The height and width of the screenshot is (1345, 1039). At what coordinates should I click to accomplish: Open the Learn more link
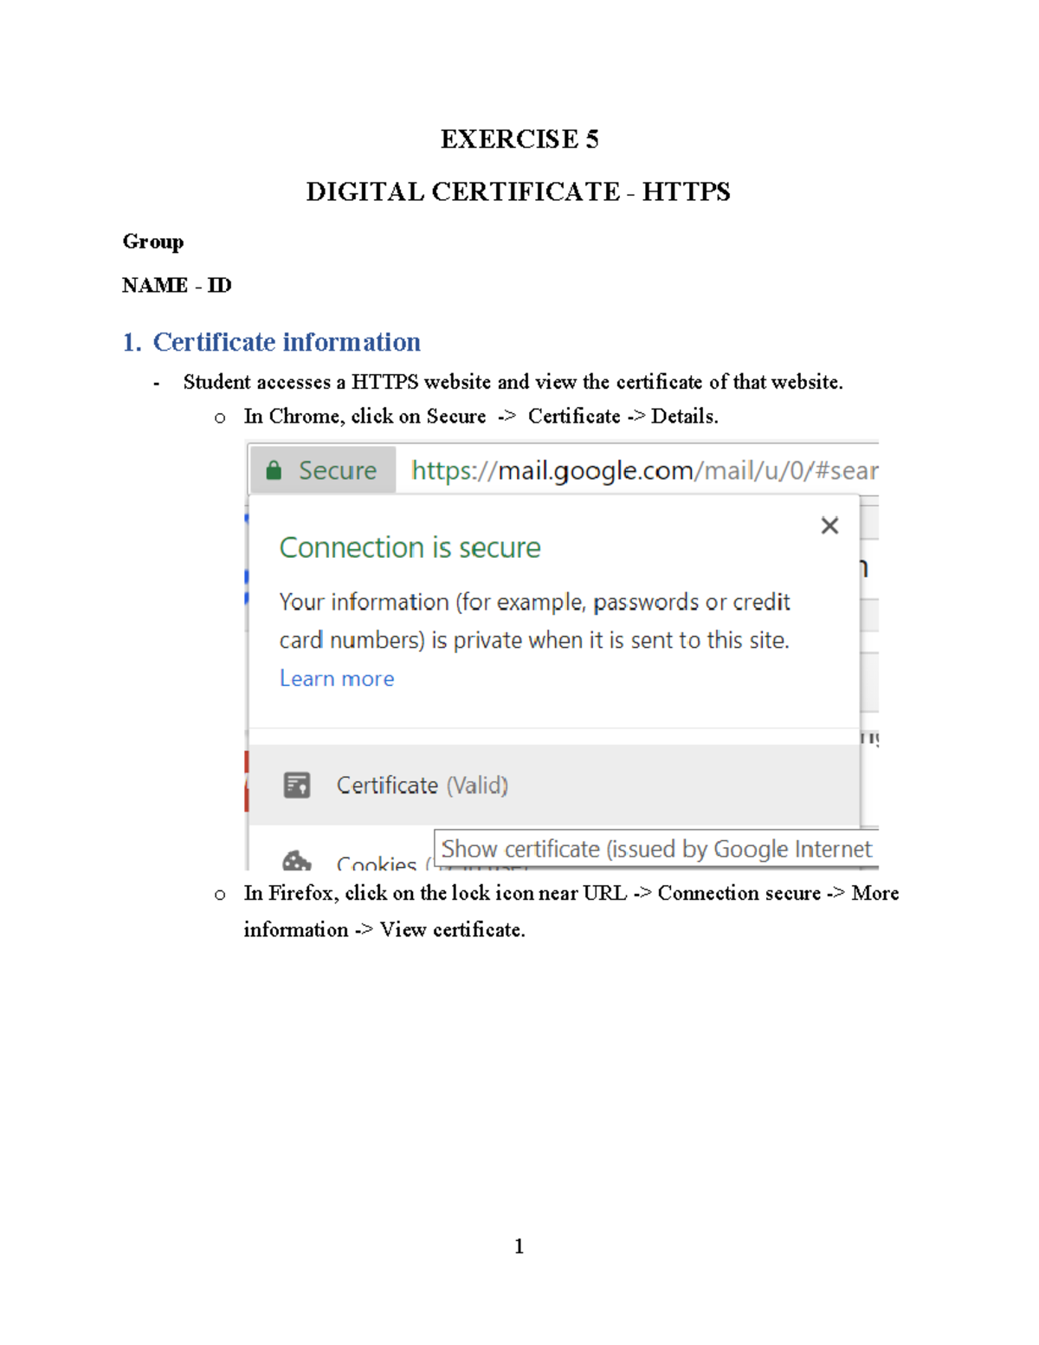coord(337,678)
